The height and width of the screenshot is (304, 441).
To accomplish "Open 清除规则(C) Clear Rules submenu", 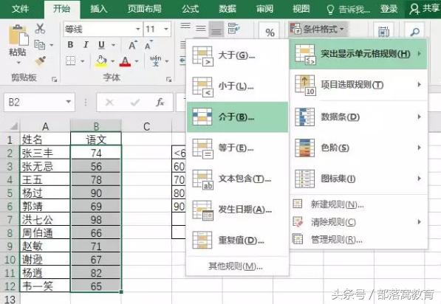I will pyautogui.click(x=358, y=222).
